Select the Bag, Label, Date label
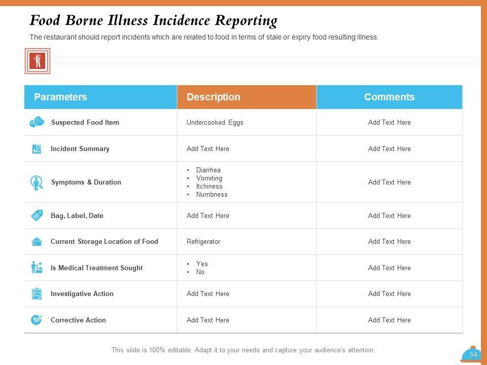The image size is (487, 365). click(x=77, y=216)
